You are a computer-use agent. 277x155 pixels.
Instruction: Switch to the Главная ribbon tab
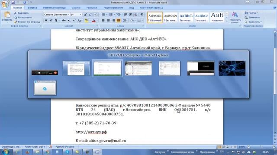pyautogui.click(x=17, y=8)
